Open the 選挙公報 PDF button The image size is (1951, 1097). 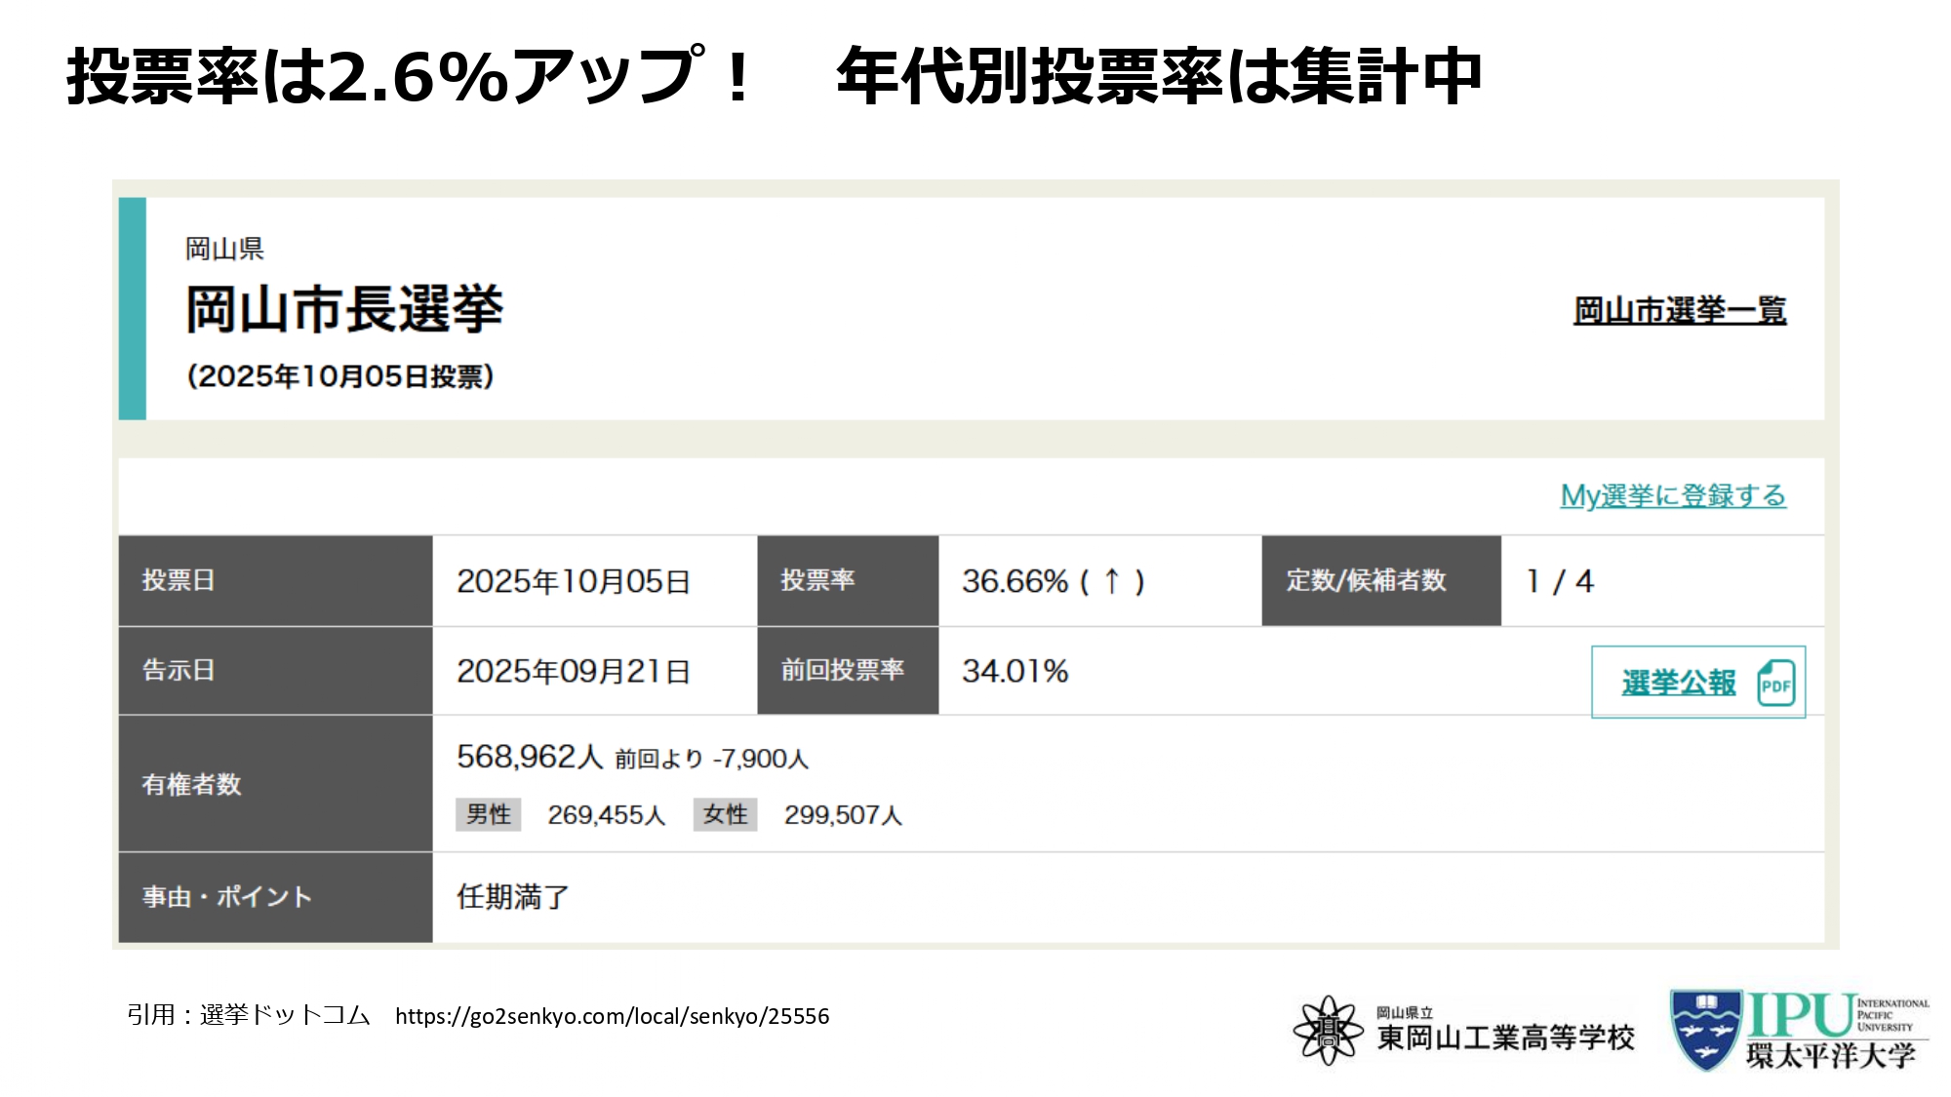1679,683
